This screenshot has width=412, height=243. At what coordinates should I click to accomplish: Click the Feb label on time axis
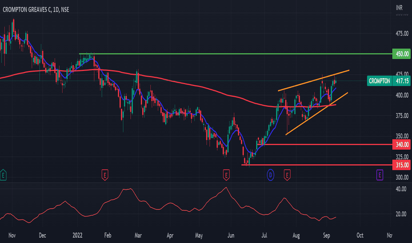[x=108, y=235]
